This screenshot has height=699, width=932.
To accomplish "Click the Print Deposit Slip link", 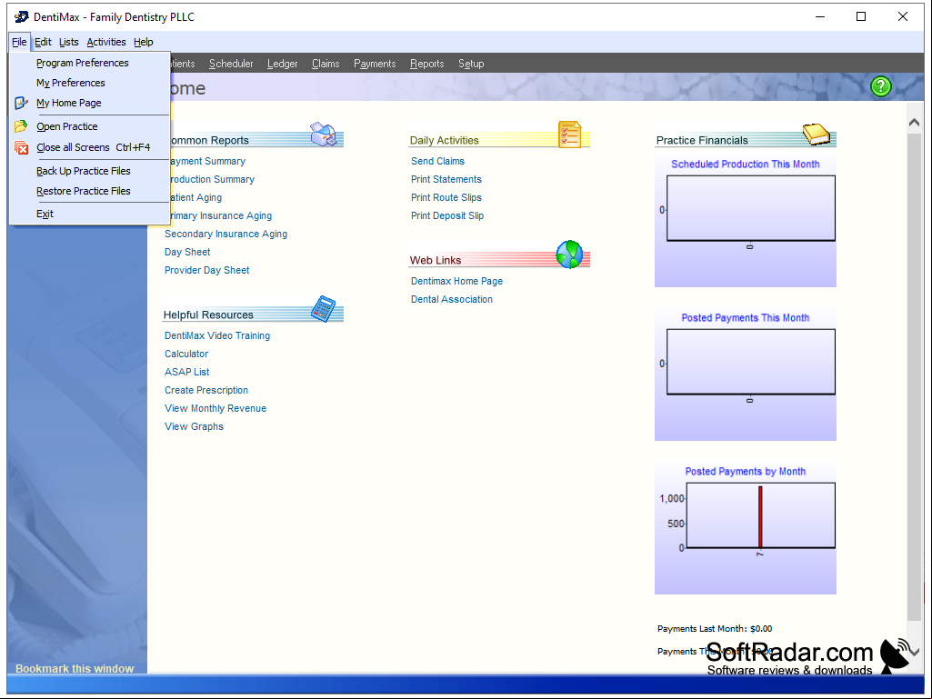I will click(447, 215).
